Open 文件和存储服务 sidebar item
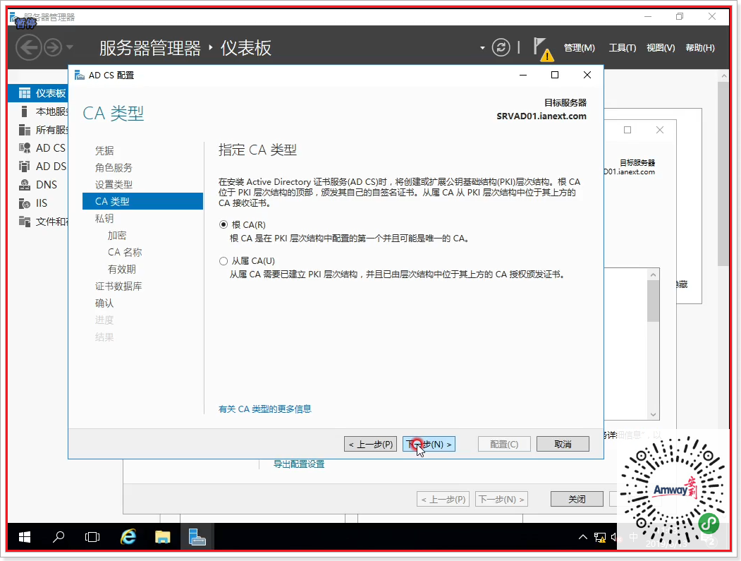This screenshot has width=741, height=561. click(x=38, y=222)
